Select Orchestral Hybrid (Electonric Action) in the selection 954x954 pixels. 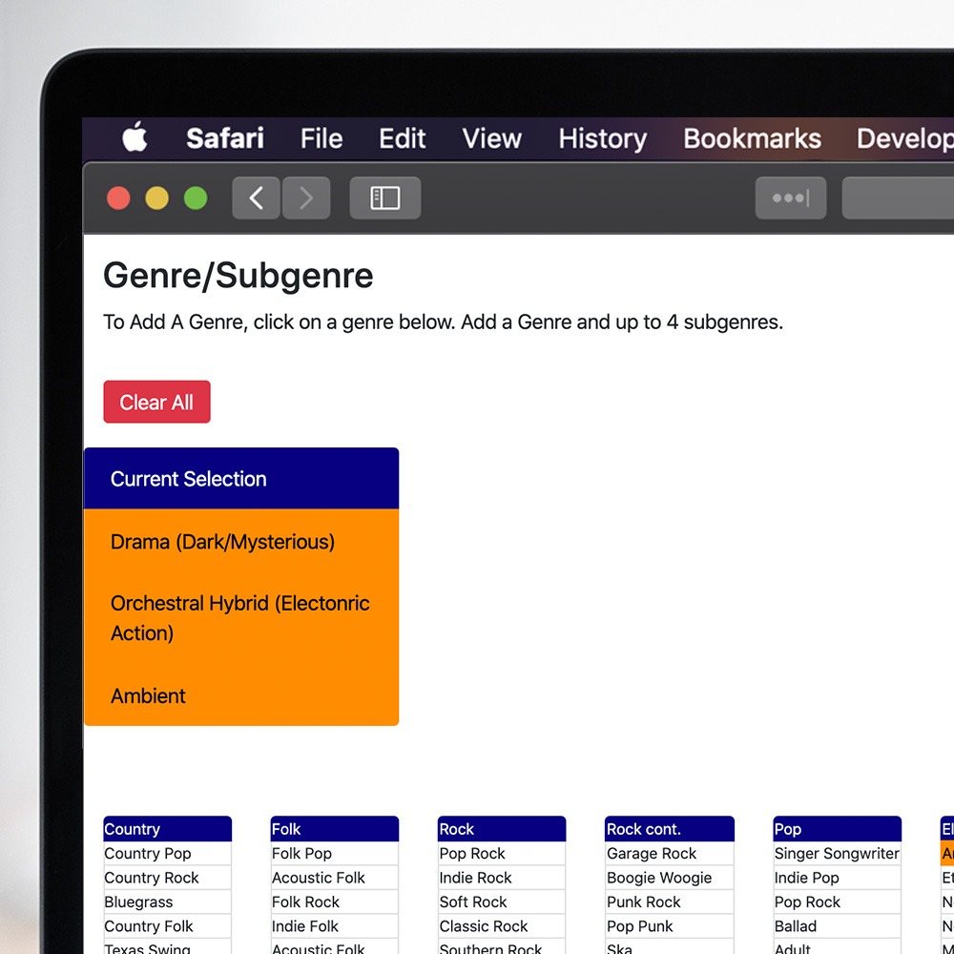[x=241, y=618]
